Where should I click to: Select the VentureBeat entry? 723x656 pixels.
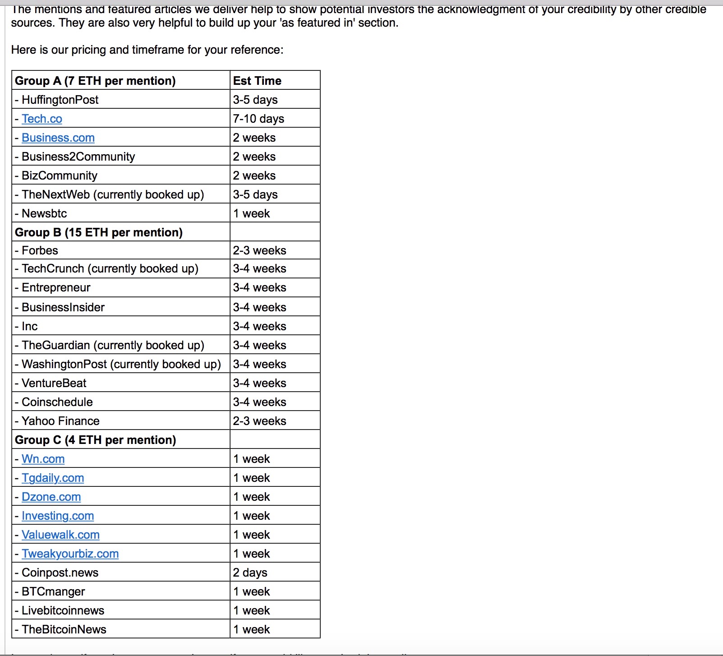54,383
